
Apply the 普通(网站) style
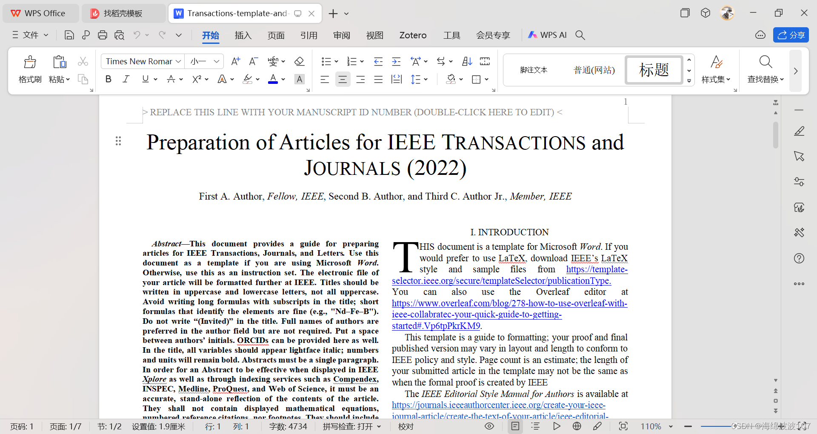[x=594, y=70]
